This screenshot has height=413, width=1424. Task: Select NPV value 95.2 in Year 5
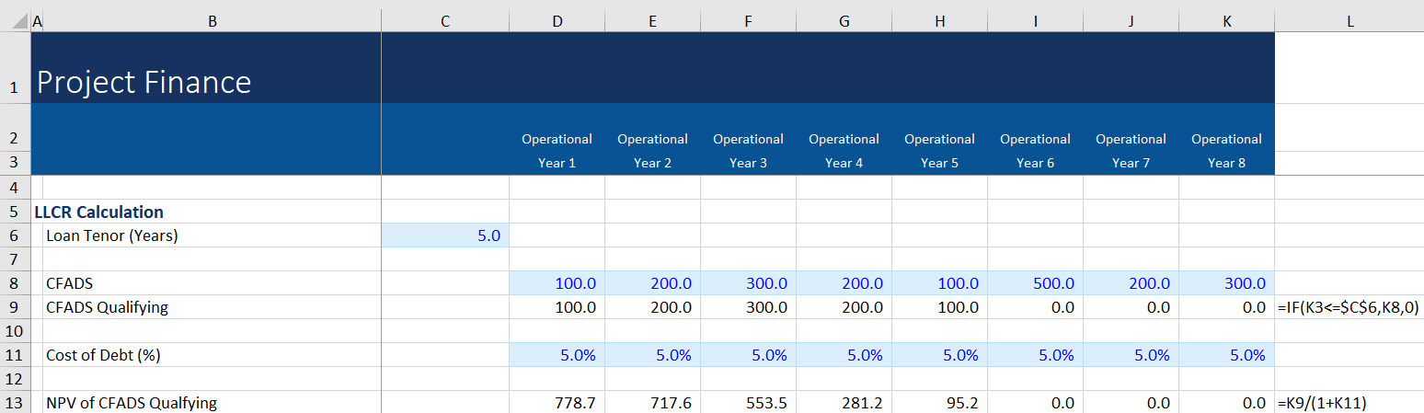click(939, 402)
